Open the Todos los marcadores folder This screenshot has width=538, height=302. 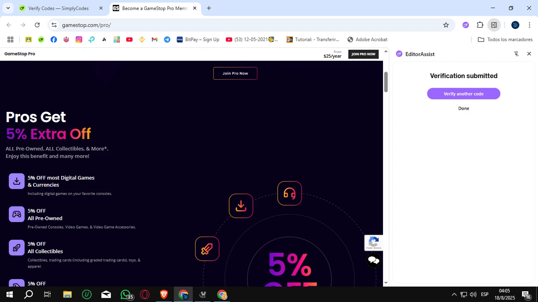[505, 39]
